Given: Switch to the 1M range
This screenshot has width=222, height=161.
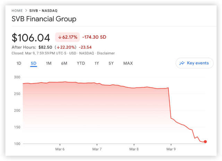Looking at the screenshot, I should coord(49,63).
